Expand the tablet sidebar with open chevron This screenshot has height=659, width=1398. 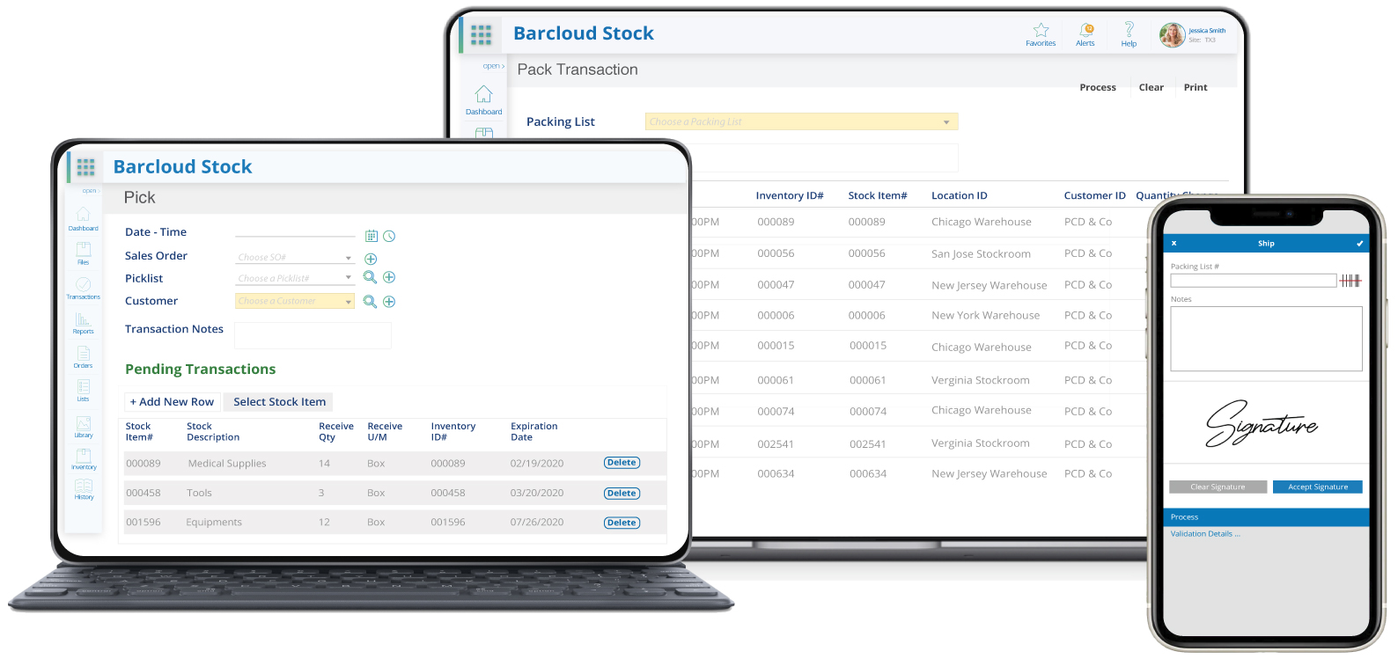click(91, 191)
